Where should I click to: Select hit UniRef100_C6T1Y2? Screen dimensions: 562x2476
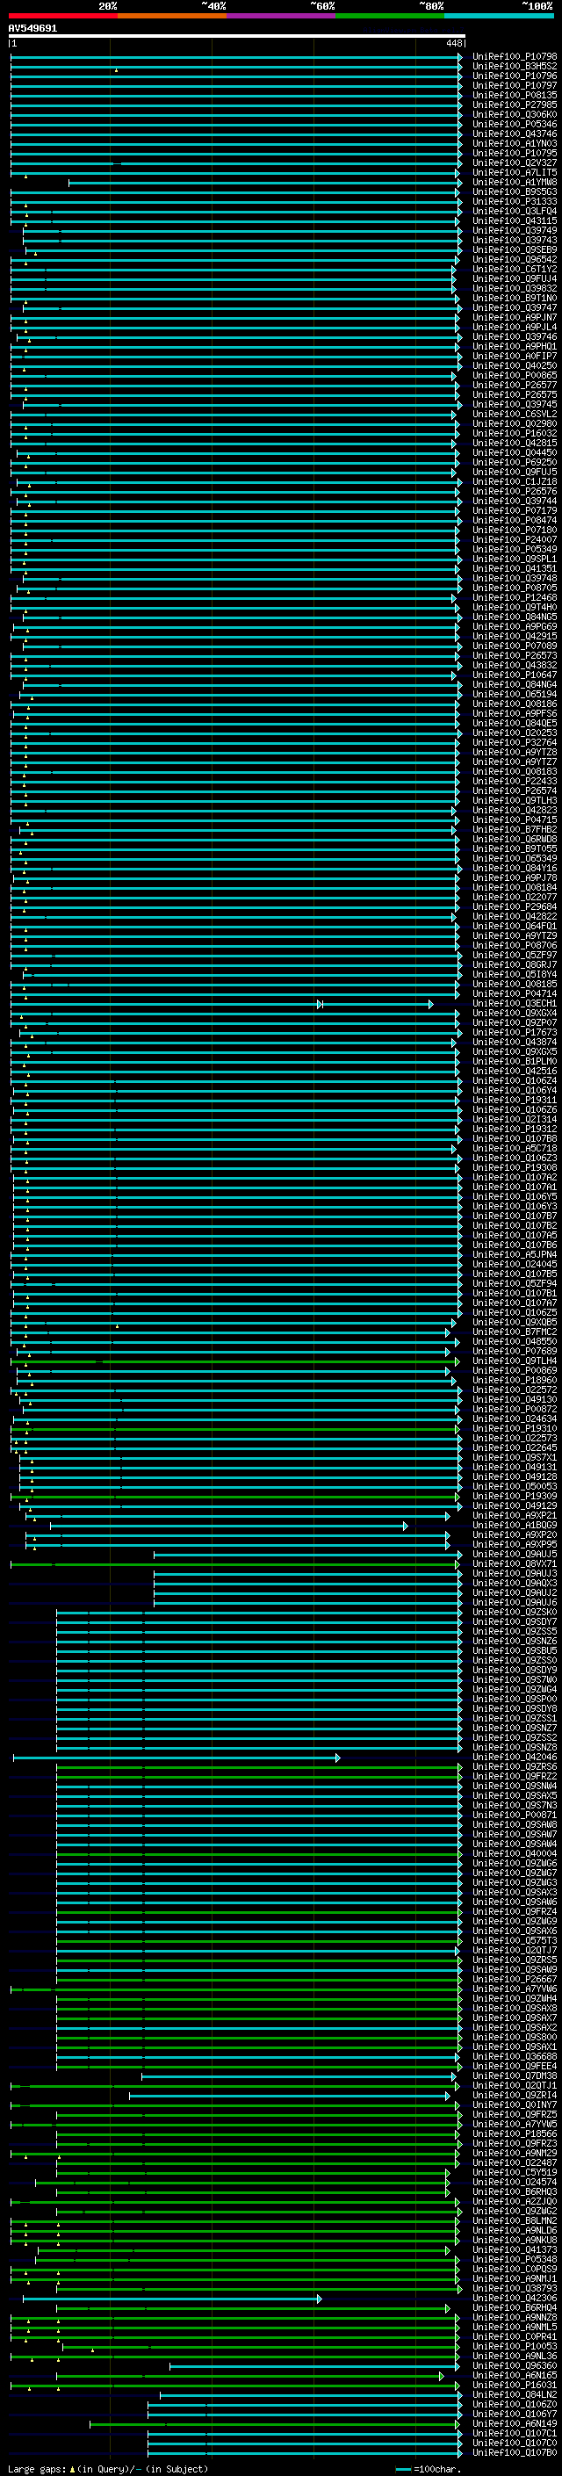pos(515,271)
